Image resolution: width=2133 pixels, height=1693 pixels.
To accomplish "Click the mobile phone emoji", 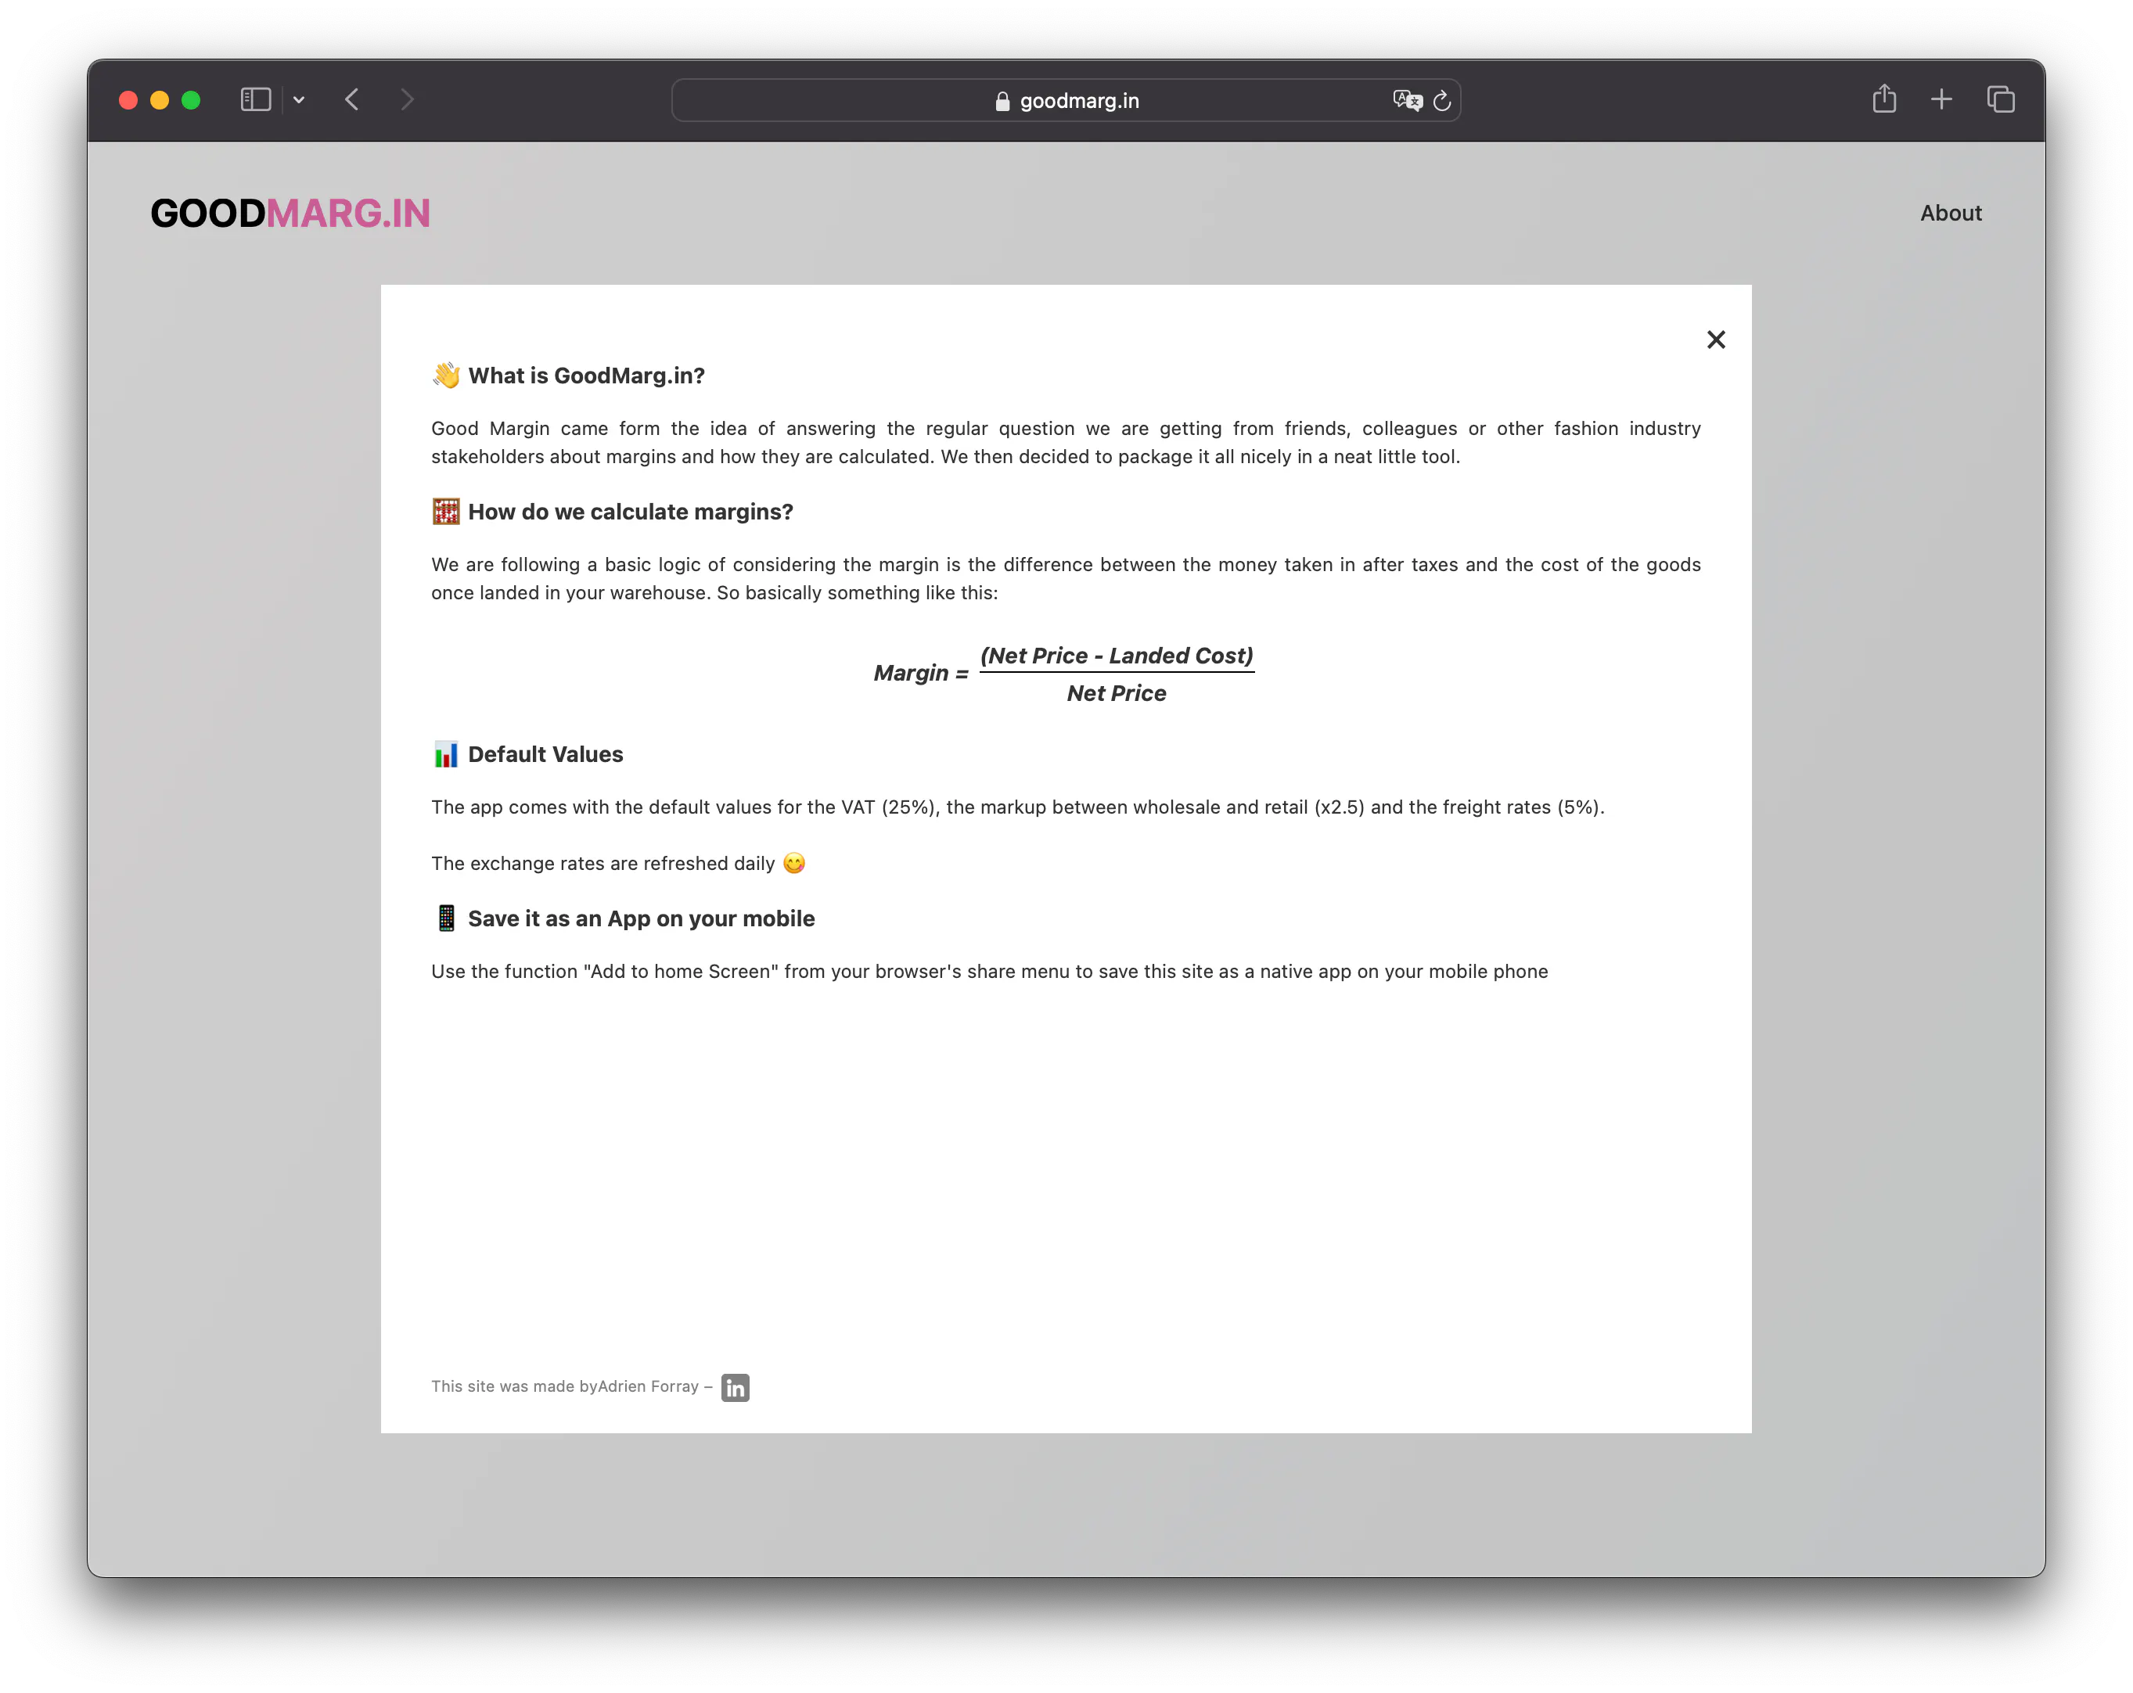I will [446, 918].
